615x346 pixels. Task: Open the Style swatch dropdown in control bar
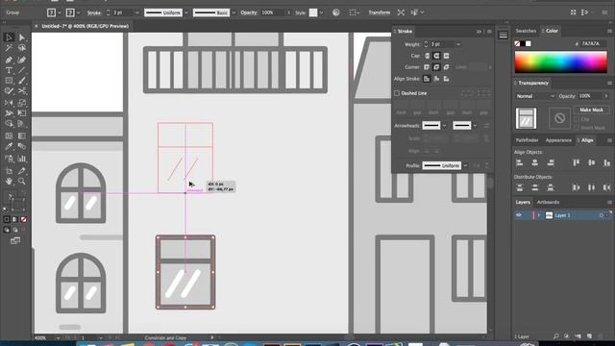pos(321,12)
